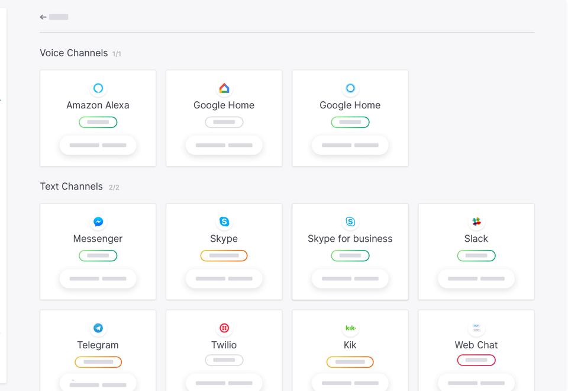This screenshot has width=568, height=391.
Task: Click the green Kik logo icon
Action: pos(350,328)
